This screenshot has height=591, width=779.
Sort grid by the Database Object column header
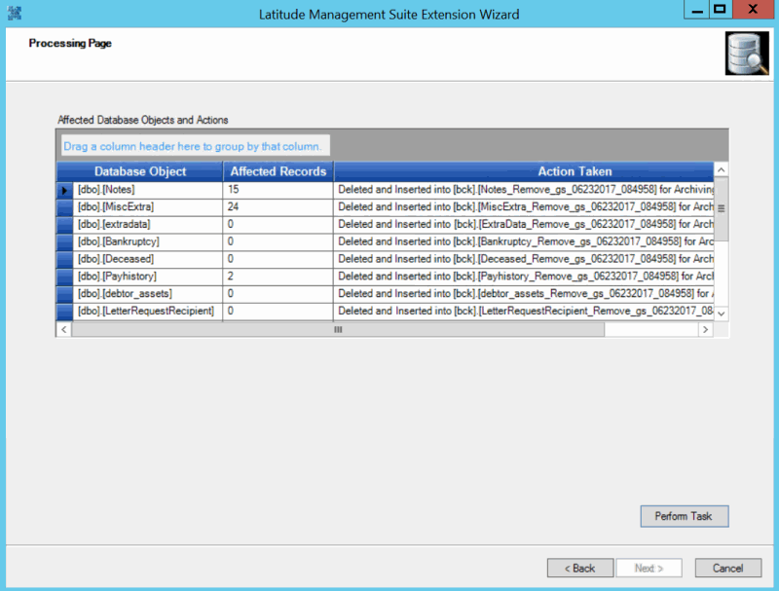point(141,170)
